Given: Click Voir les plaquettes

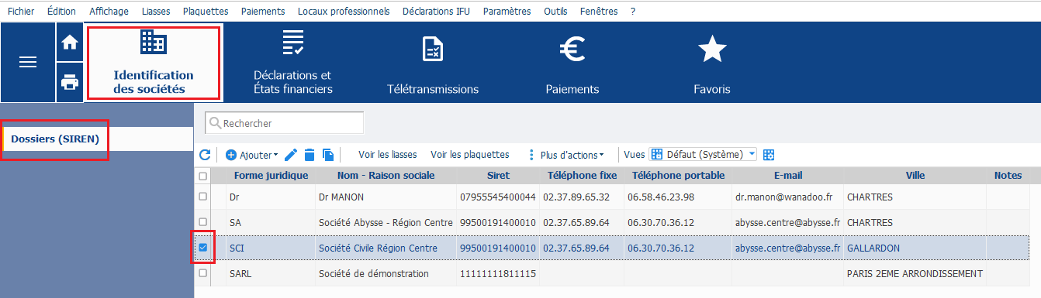Looking at the screenshot, I should [x=470, y=155].
